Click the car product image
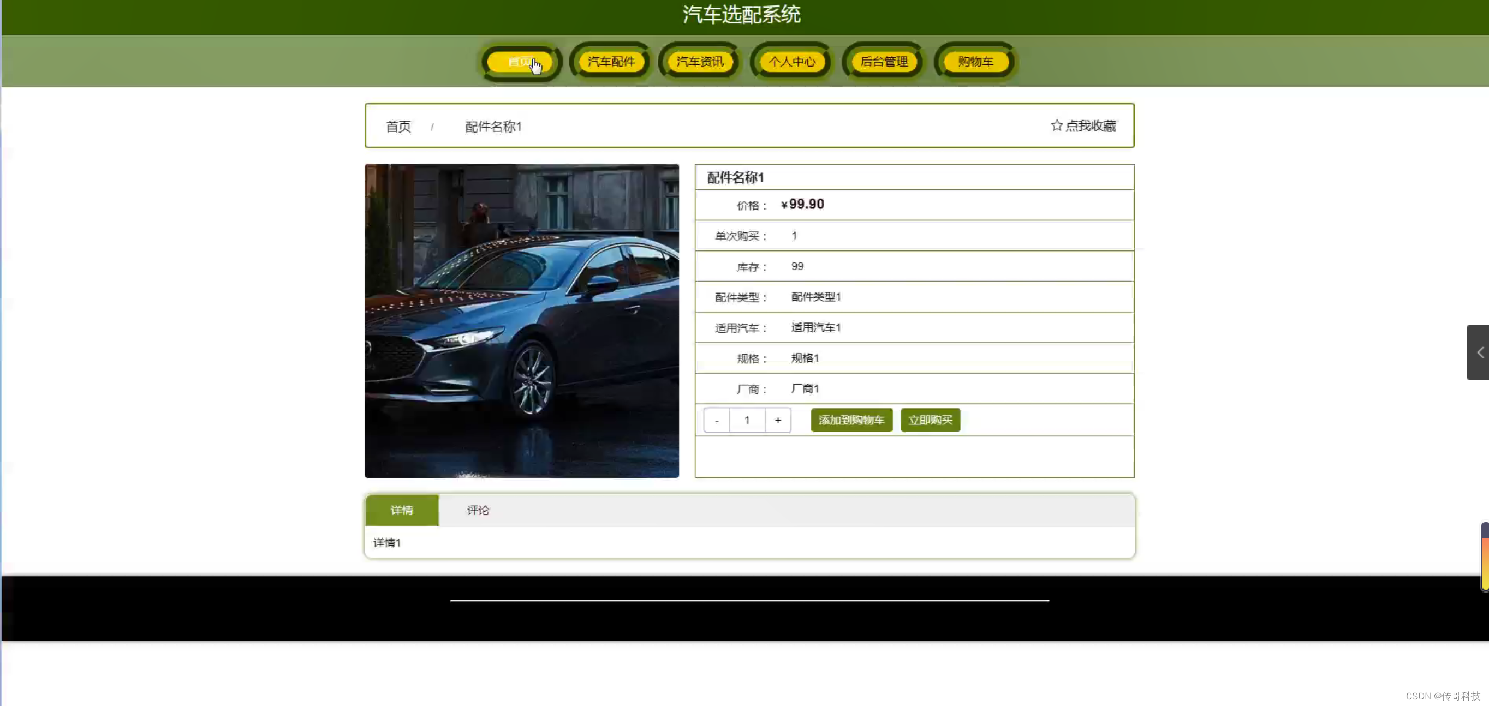 [521, 321]
